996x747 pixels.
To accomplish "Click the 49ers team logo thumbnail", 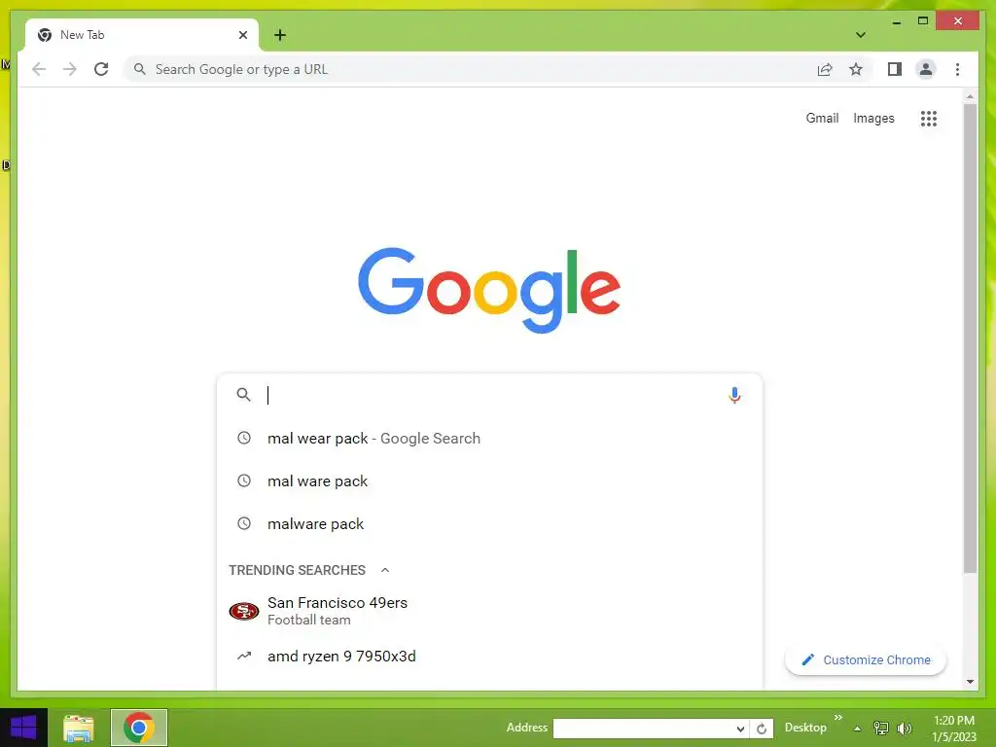I will pos(244,611).
